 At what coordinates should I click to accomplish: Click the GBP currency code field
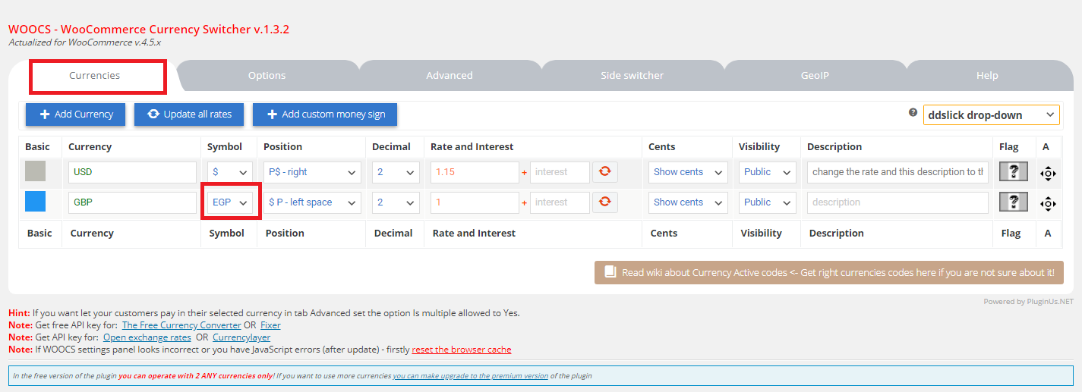132,202
